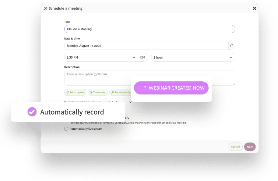This screenshot has height=181, width=278.
Task: Close the Schedule a meeting dialog
Action: pyautogui.click(x=254, y=8)
